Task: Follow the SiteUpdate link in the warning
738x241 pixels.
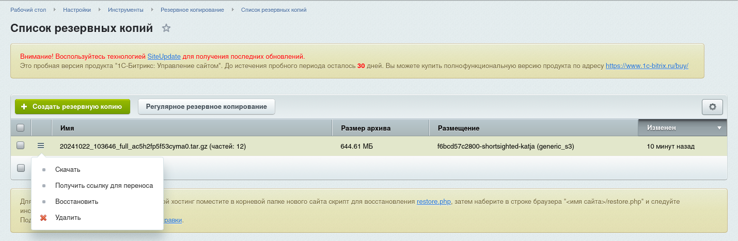Action: (x=164, y=56)
